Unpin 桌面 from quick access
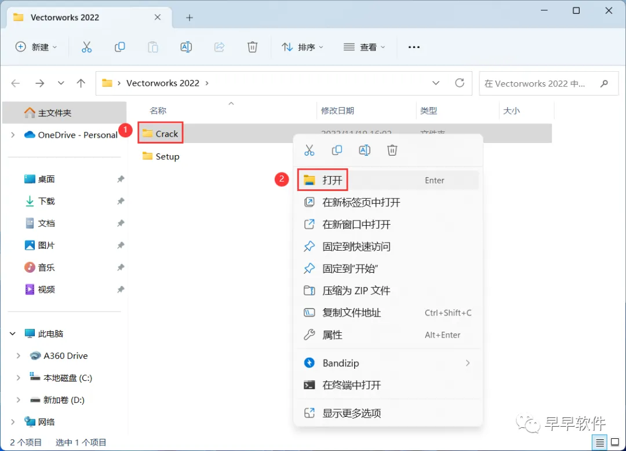Image resolution: width=626 pixels, height=451 pixels. click(x=120, y=179)
